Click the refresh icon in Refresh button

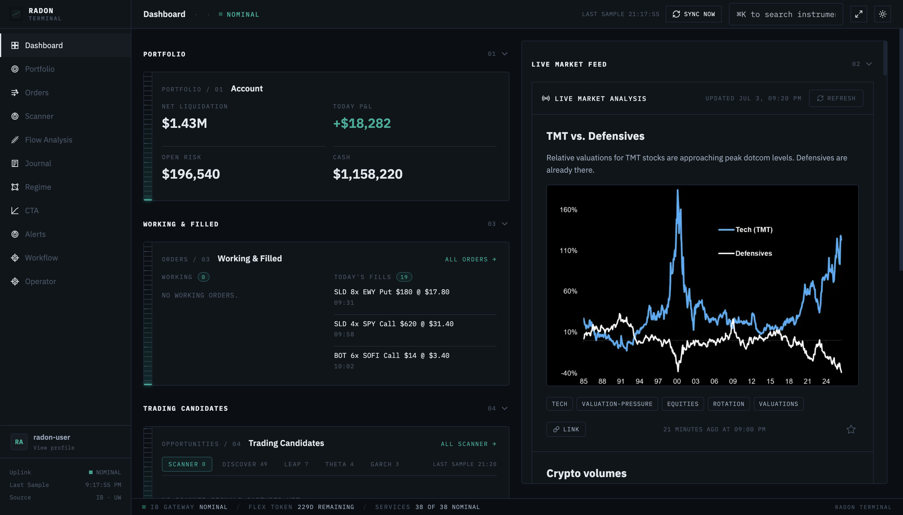[820, 98]
